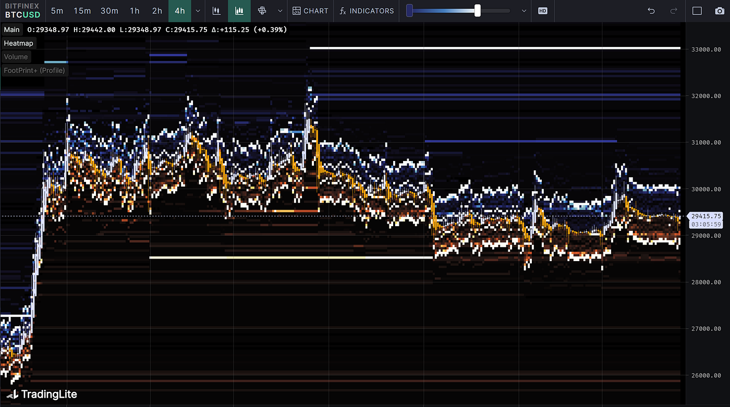
Task: Click the 31000.00 price axis label
Action: 706,143
